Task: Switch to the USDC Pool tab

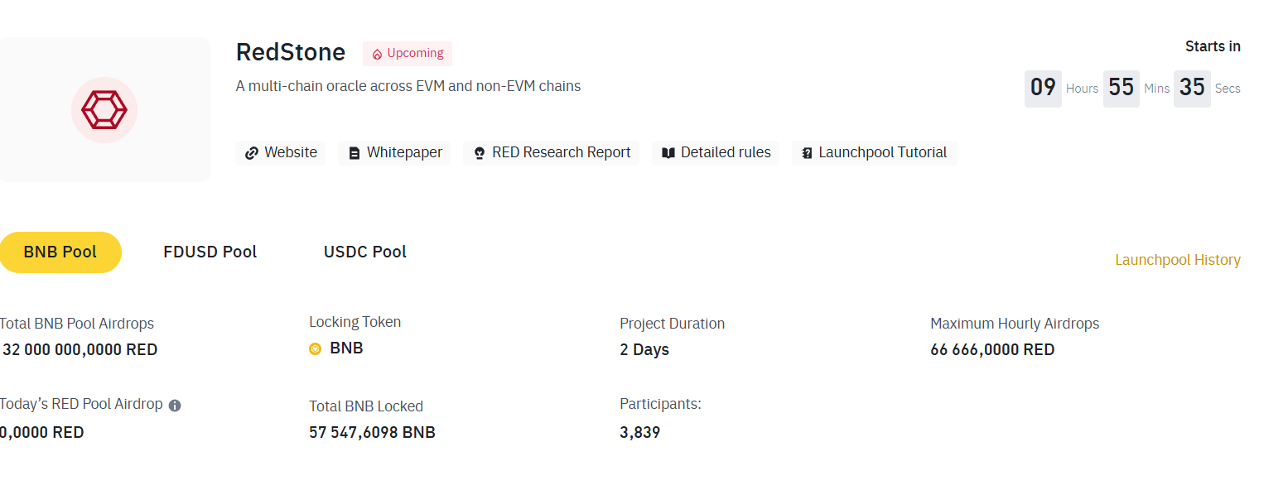Action: [x=365, y=252]
